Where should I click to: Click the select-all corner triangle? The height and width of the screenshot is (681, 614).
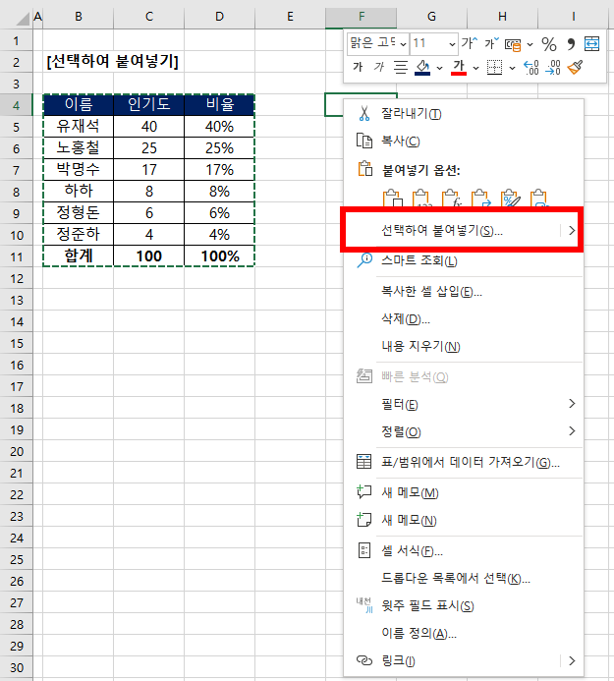(x=22, y=18)
